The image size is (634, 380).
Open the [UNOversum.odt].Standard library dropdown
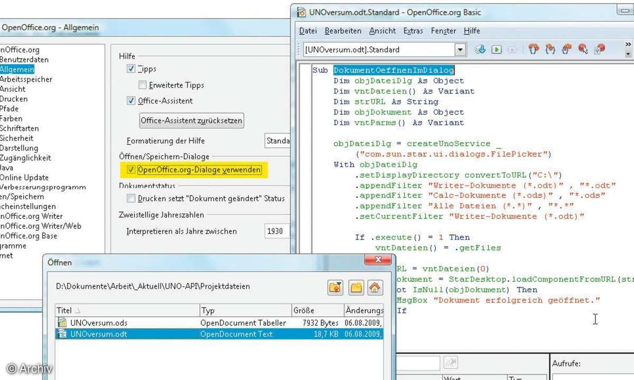point(461,50)
